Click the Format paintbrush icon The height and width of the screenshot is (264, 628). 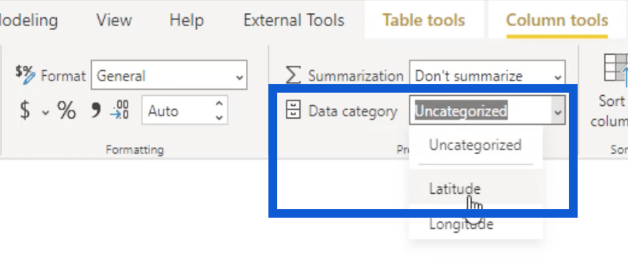[x=25, y=75]
